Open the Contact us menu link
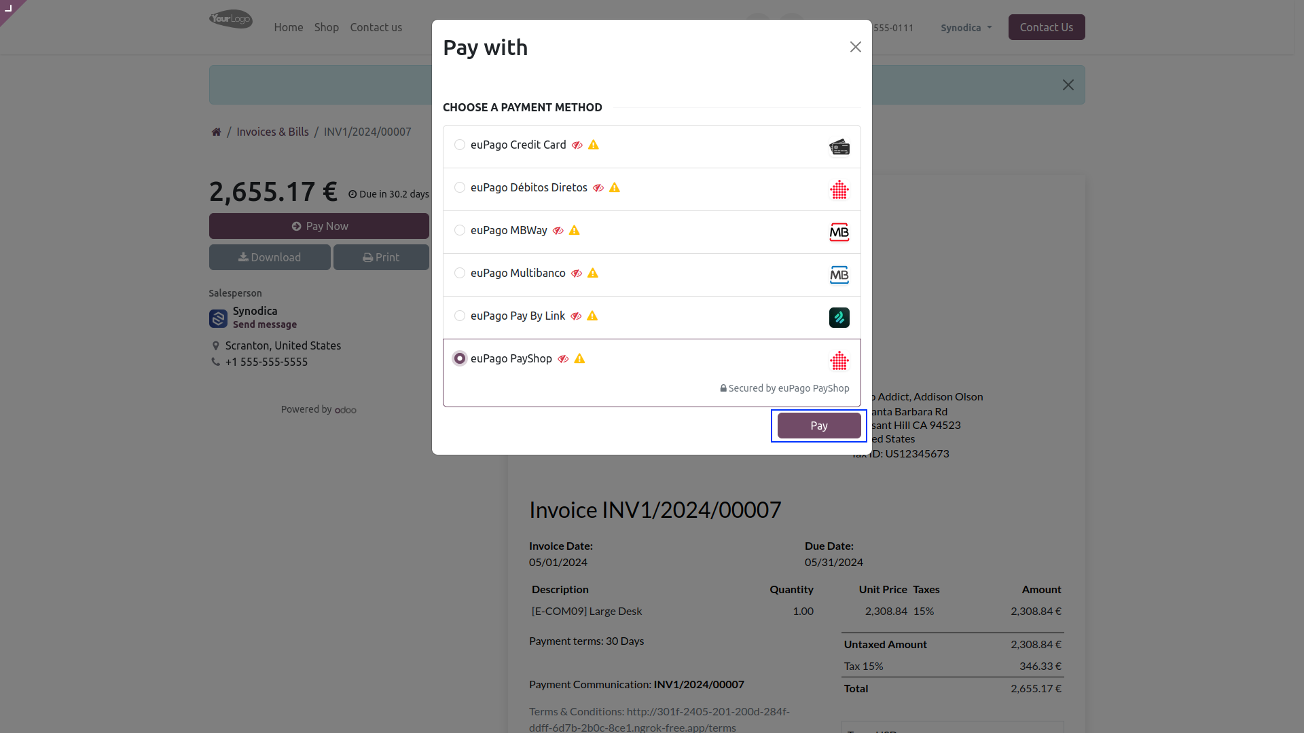This screenshot has width=1304, height=733. pyautogui.click(x=376, y=27)
